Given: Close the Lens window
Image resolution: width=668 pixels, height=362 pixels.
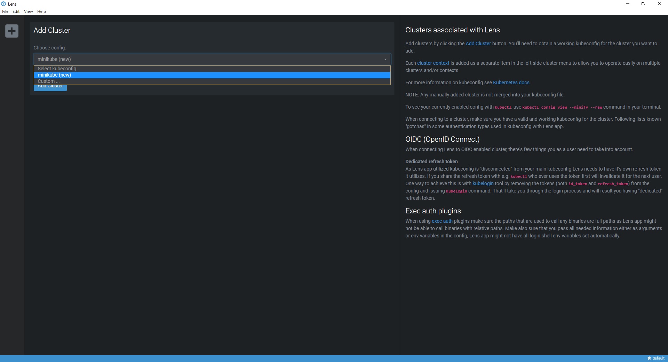Looking at the screenshot, I should tap(659, 4).
